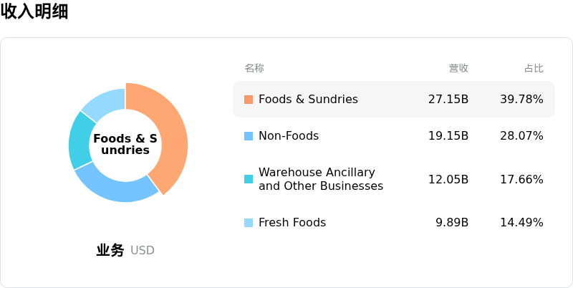Click the donut center Foods & Sundries label

pyautogui.click(x=125, y=145)
